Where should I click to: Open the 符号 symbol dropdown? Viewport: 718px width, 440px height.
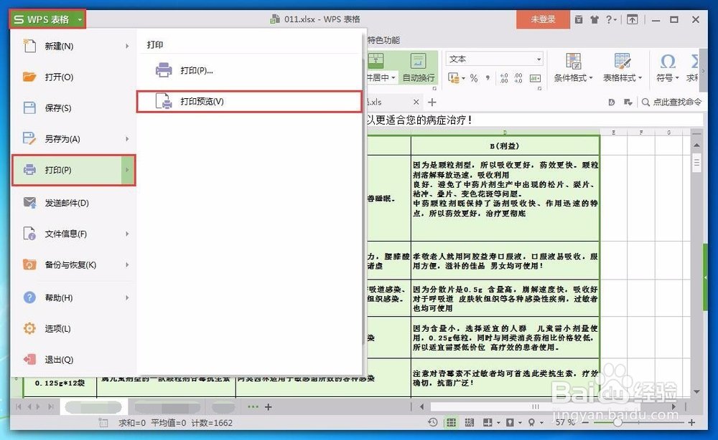(x=667, y=67)
